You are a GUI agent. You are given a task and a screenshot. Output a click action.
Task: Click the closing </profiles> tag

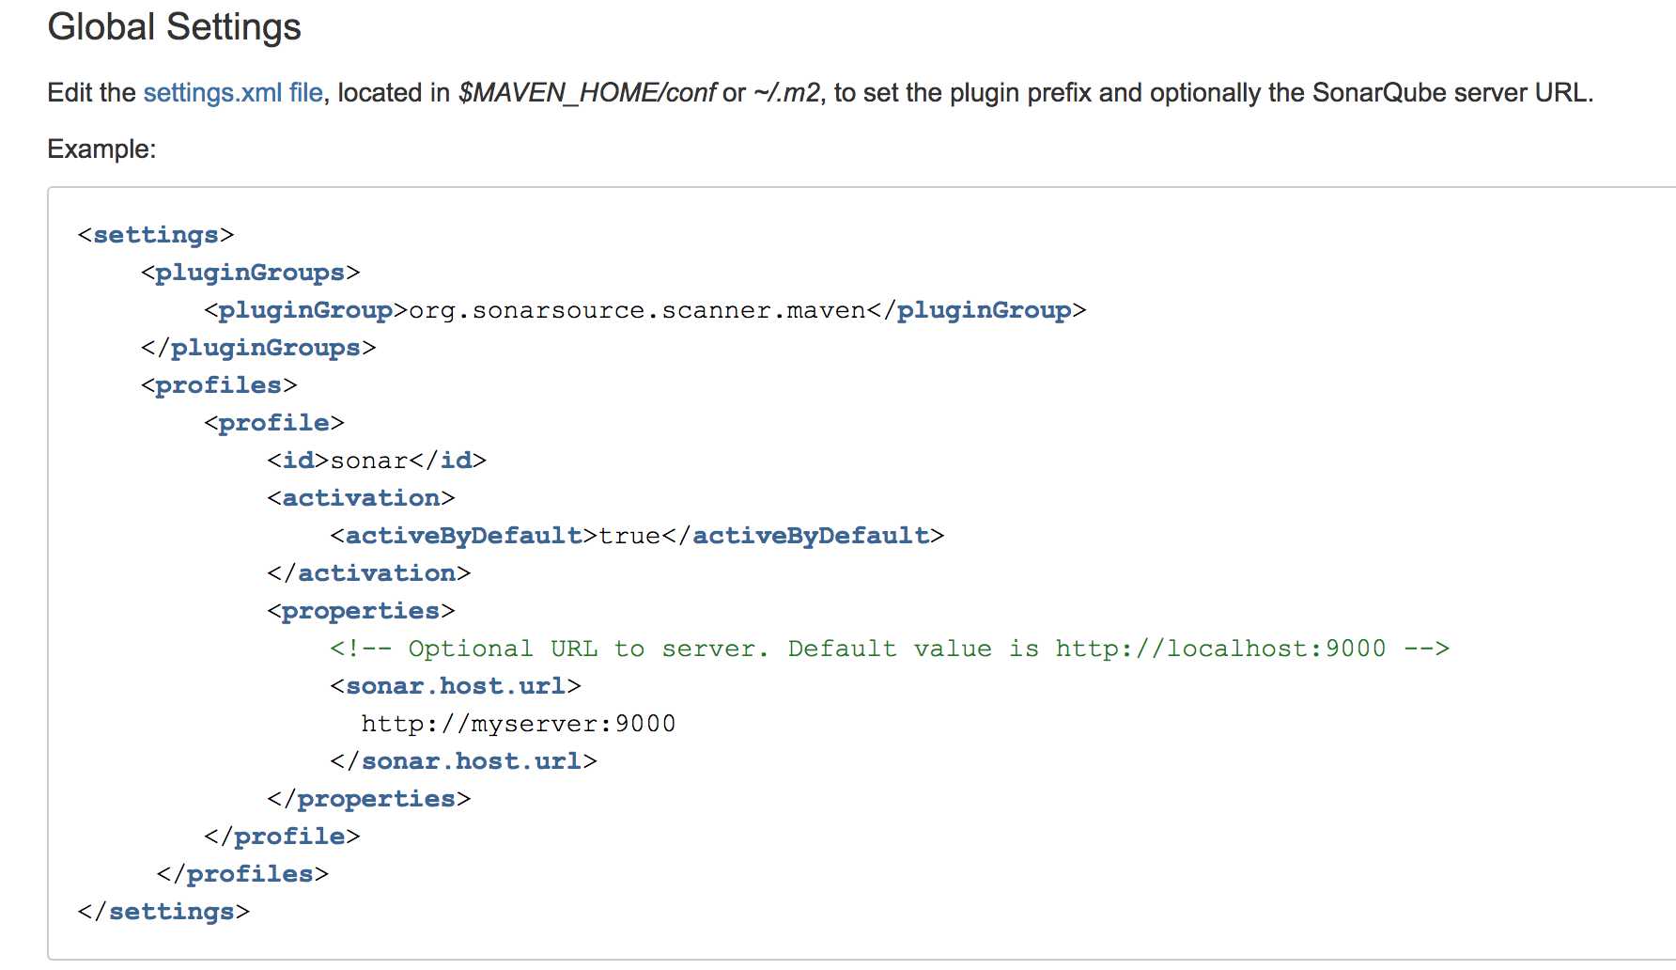pos(242,874)
